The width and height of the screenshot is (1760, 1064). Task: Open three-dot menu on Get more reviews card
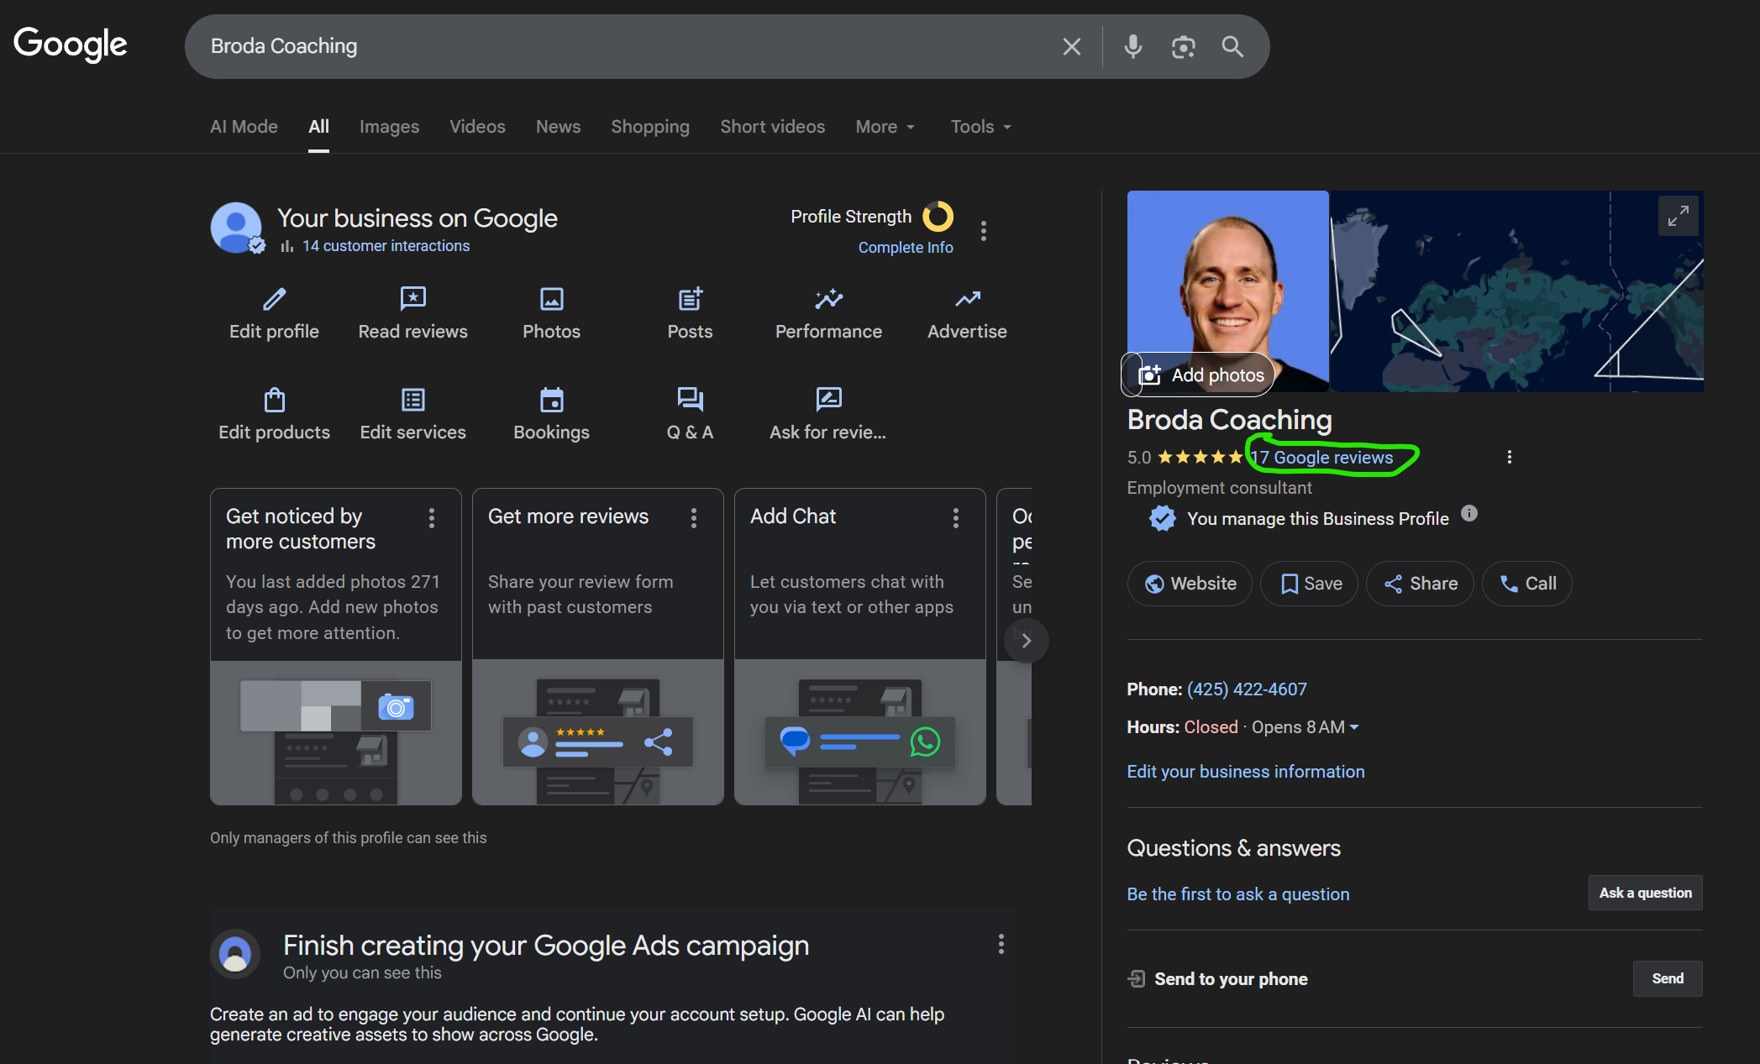tap(694, 518)
